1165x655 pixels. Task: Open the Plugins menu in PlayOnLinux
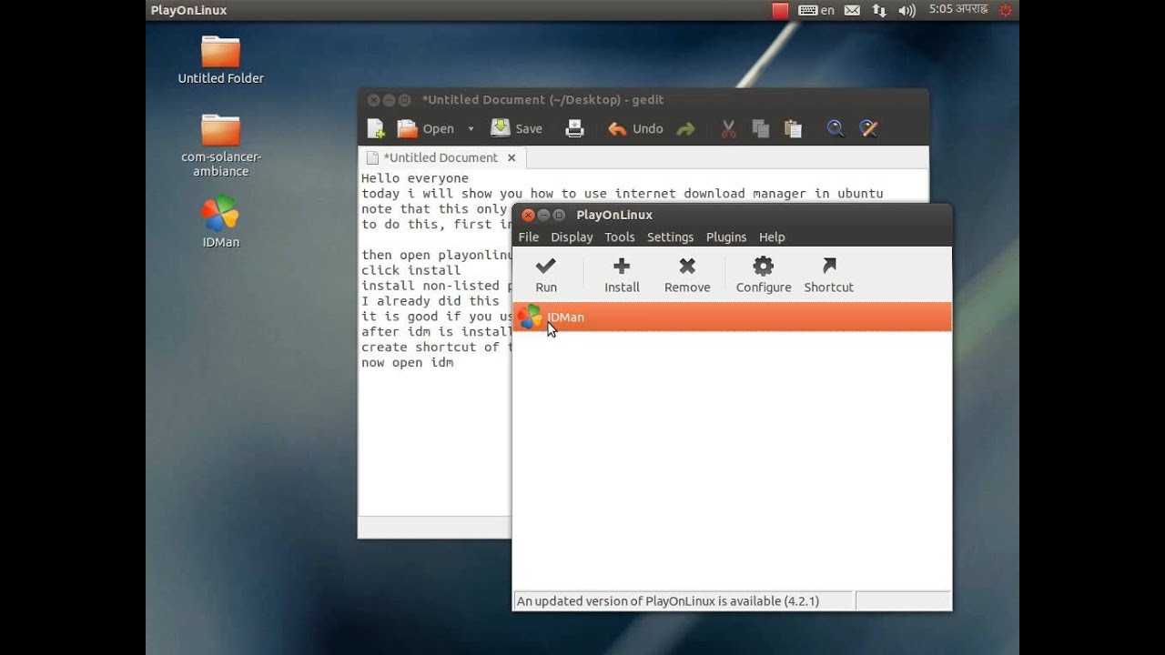(725, 237)
